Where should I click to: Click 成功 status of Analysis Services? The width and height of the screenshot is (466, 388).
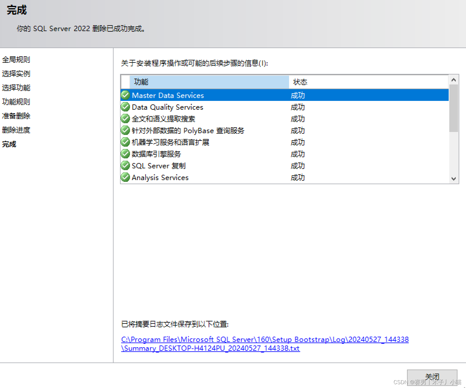298,177
